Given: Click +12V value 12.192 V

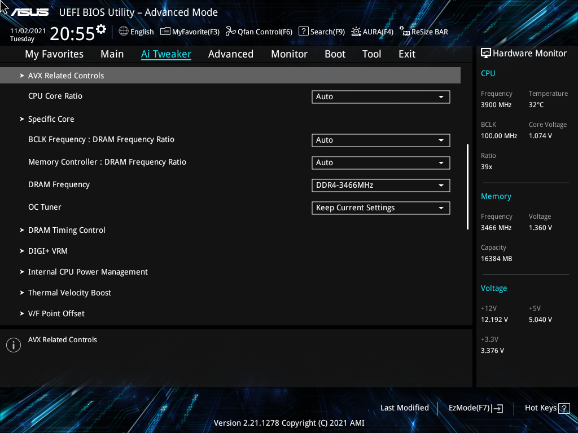Looking at the screenshot, I should [x=494, y=320].
